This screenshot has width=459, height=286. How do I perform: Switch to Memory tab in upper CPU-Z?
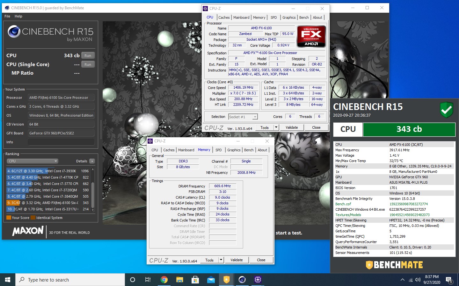point(259,17)
